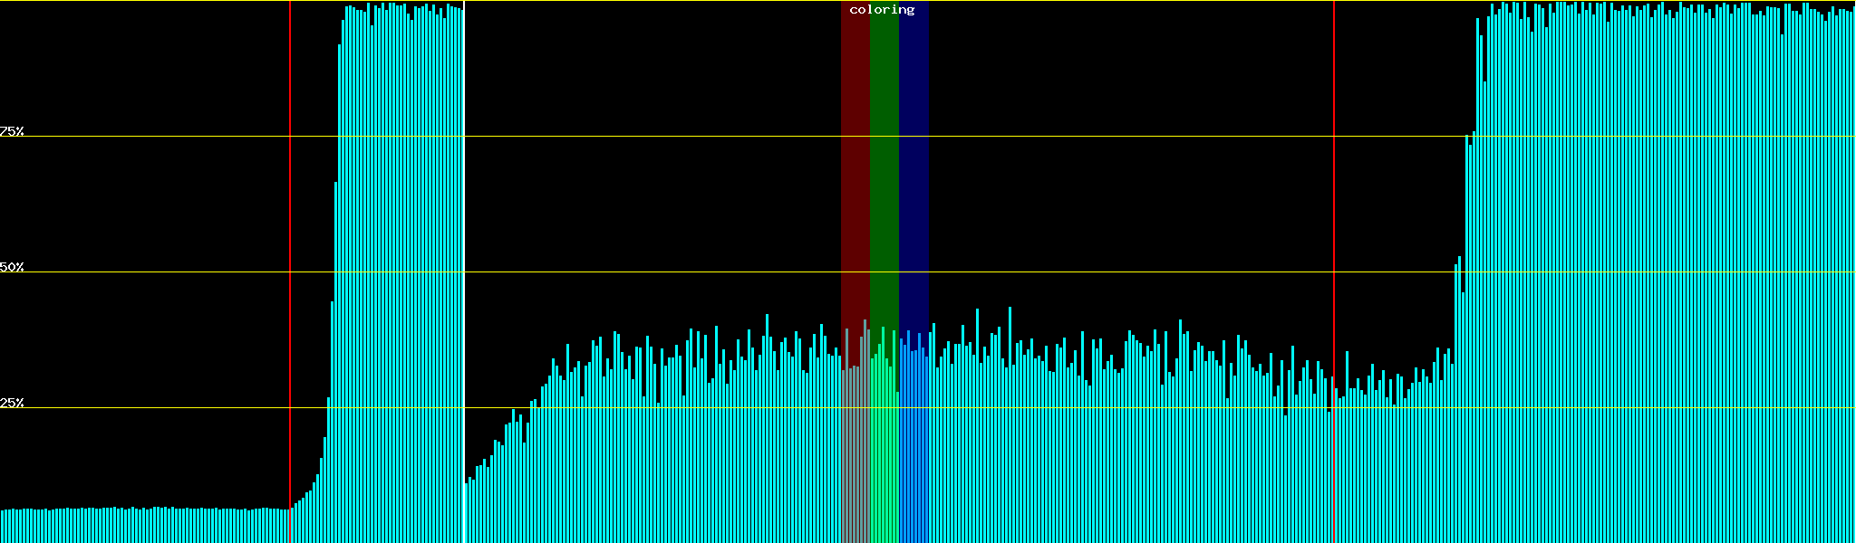The height and width of the screenshot is (543, 1856).
Task: Click the 50% axis label
Action: (12, 267)
